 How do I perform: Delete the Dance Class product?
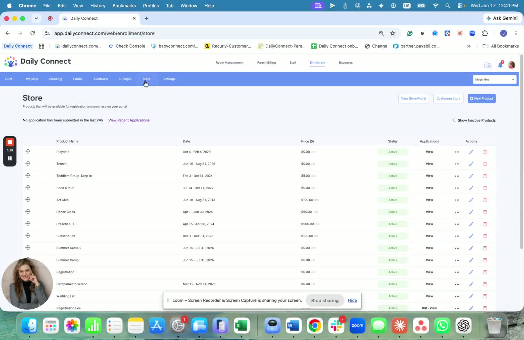[x=485, y=212]
